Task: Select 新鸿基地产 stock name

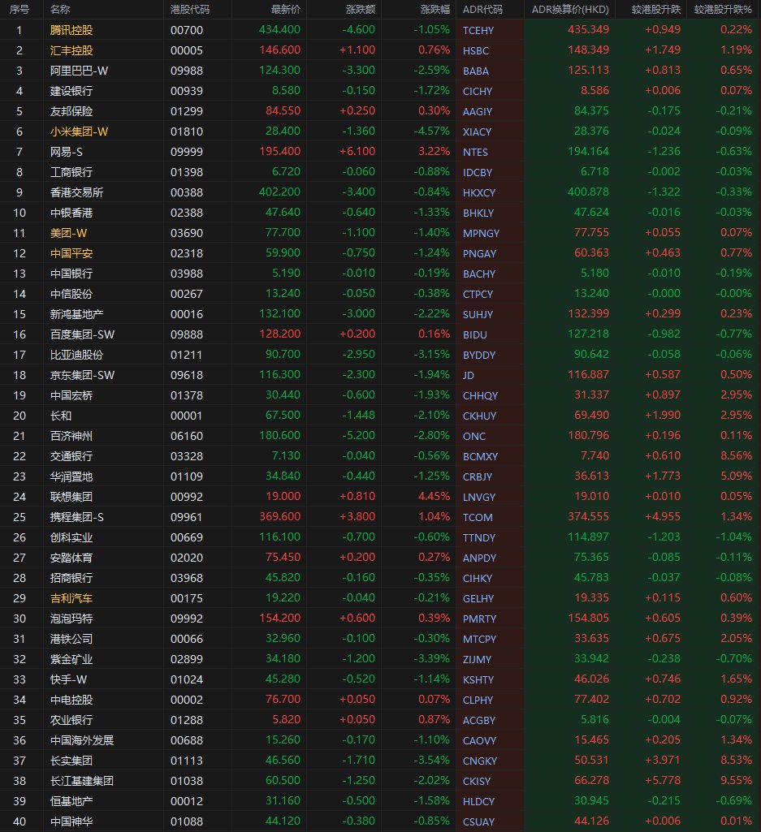Action: pyautogui.click(x=76, y=314)
